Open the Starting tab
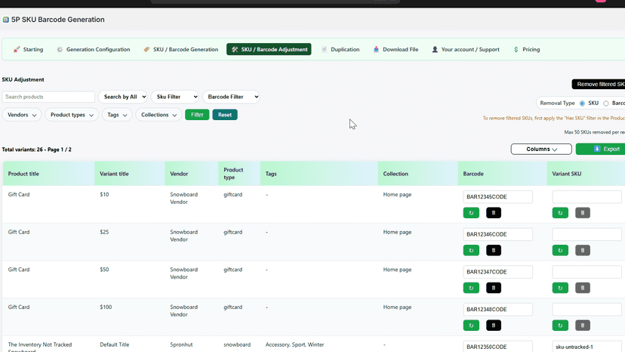 pyautogui.click(x=28, y=50)
